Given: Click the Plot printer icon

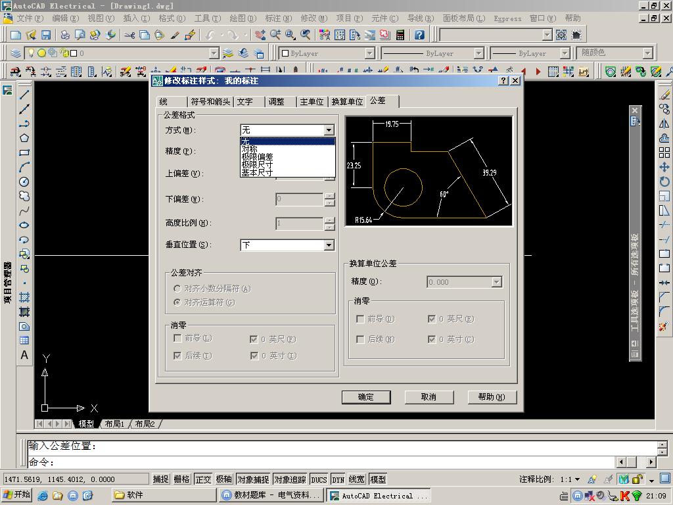Looking at the screenshot, I should click(65, 35).
